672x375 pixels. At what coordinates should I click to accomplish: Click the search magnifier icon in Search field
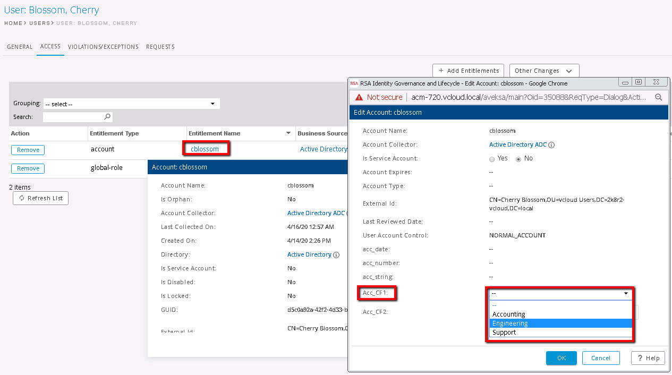coord(107,117)
